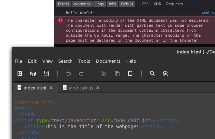Open find and replace icon
The width and height of the screenshot is (215, 139).
point(166,73)
